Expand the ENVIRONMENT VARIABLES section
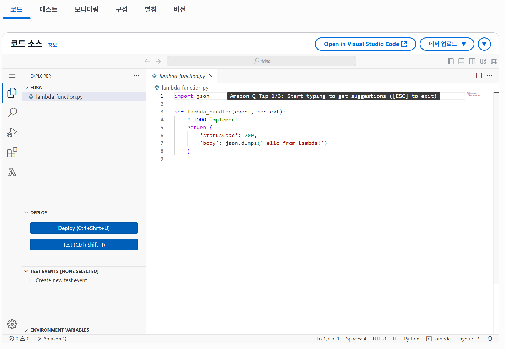The height and width of the screenshot is (349, 505). [x=84, y=330]
